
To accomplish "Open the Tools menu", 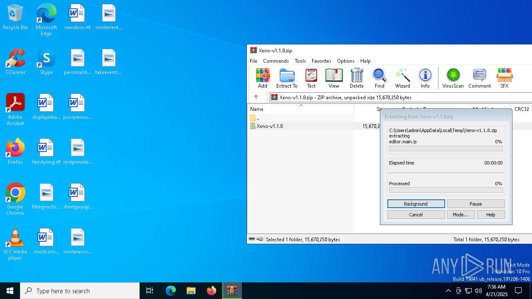I will coord(300,61).
